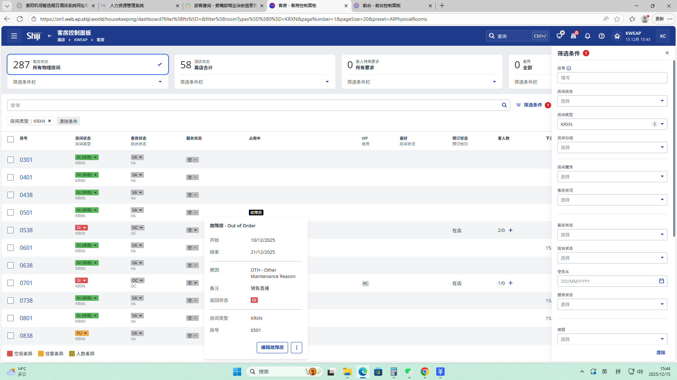
Task: Toggle the select-all checkbox in table header
Action: (11, 139)
